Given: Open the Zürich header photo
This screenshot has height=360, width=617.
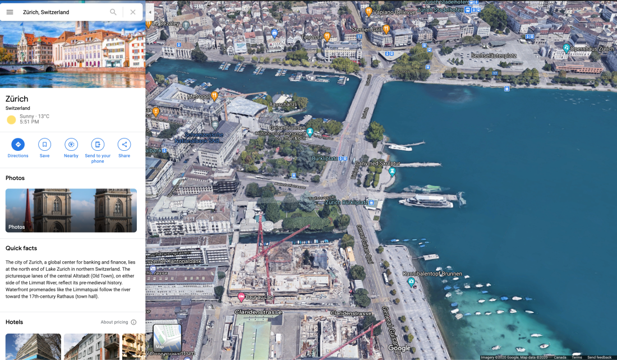Looking at the screenshot, I should pyautogui.click(x=73, y=54).
